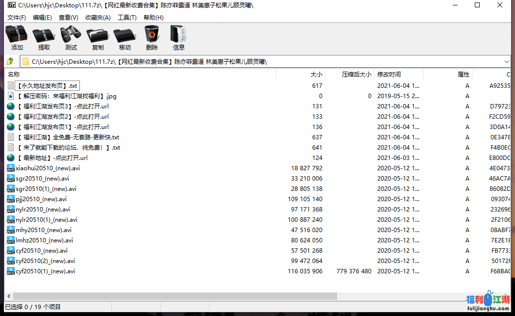Sort files by the 修改时间 column header

click(x=389, y=75)
